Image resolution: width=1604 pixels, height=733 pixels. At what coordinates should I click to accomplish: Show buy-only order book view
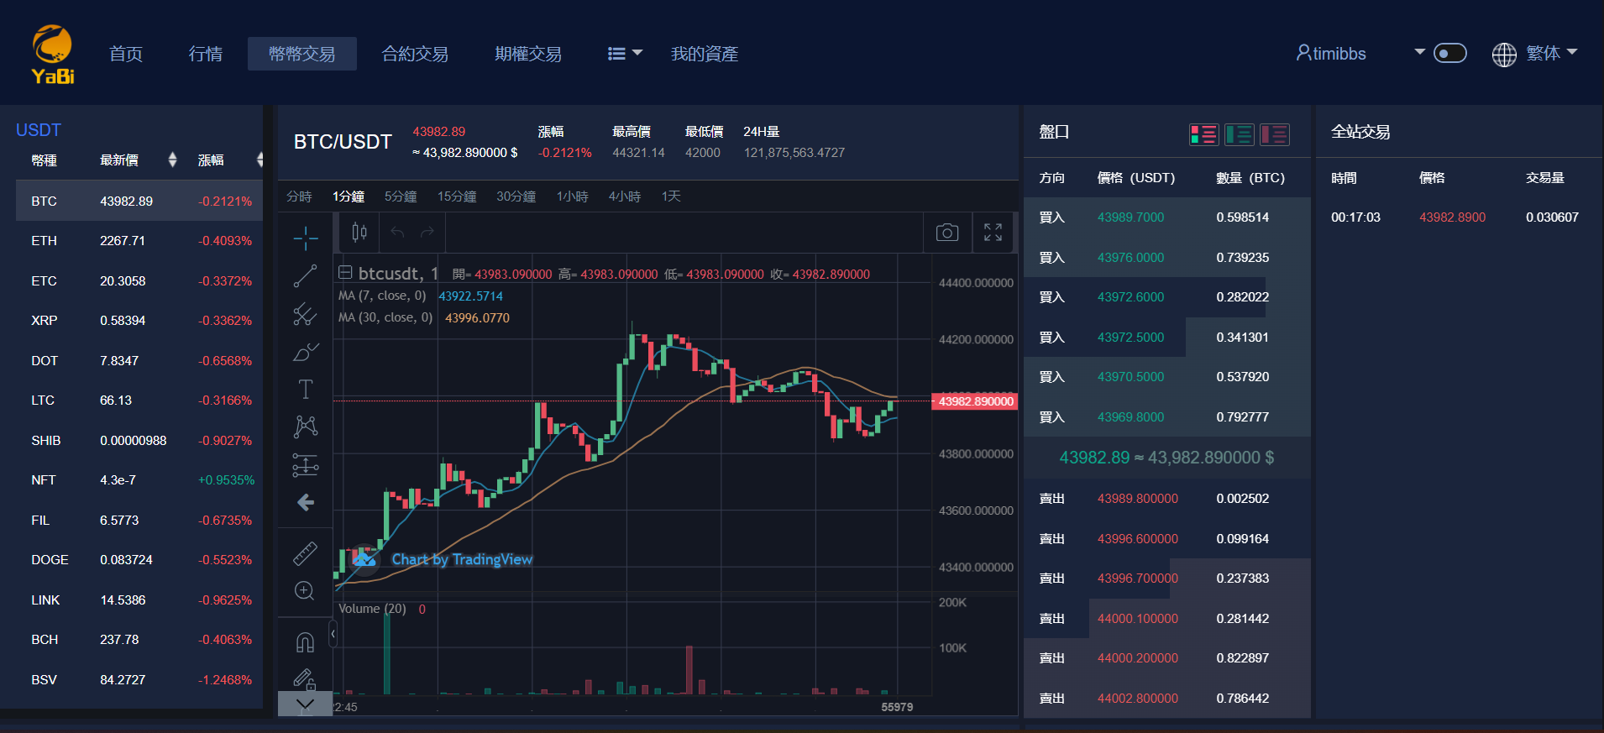tap(1239, 134)
